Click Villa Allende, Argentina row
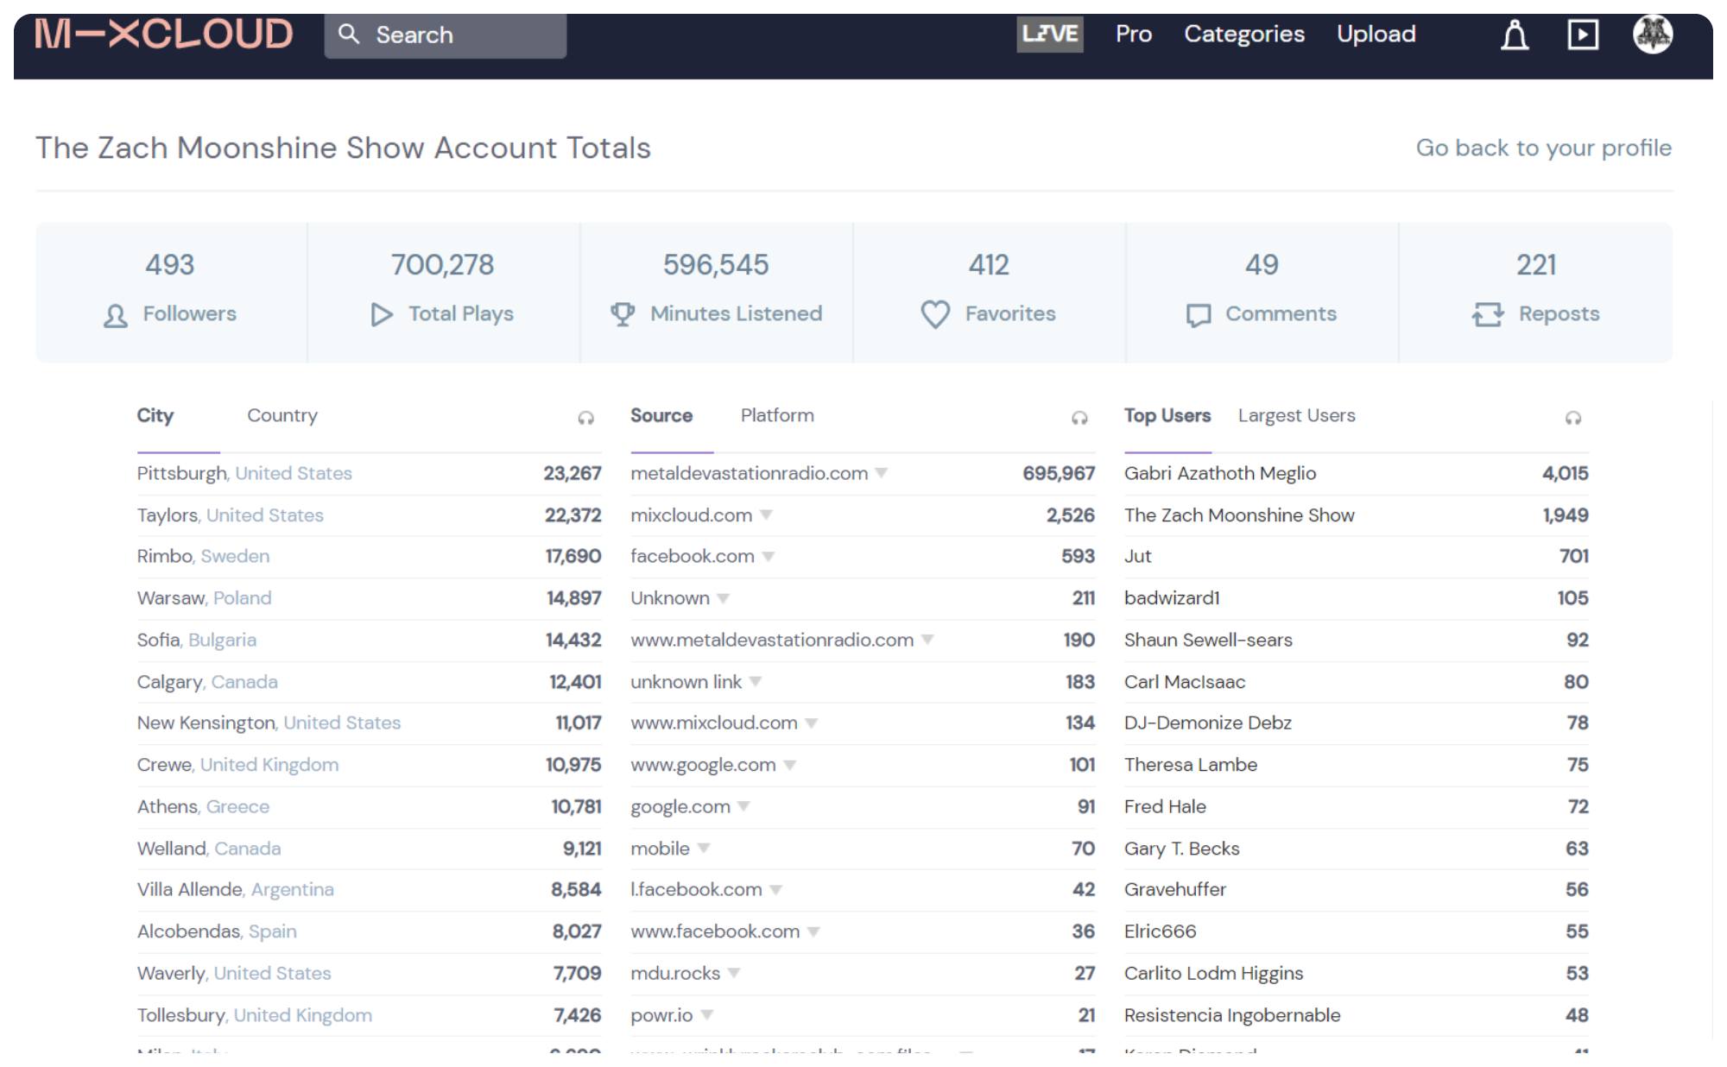Image resolution: width=1727 pixels, height=1067 pixels. coord(369,890)
